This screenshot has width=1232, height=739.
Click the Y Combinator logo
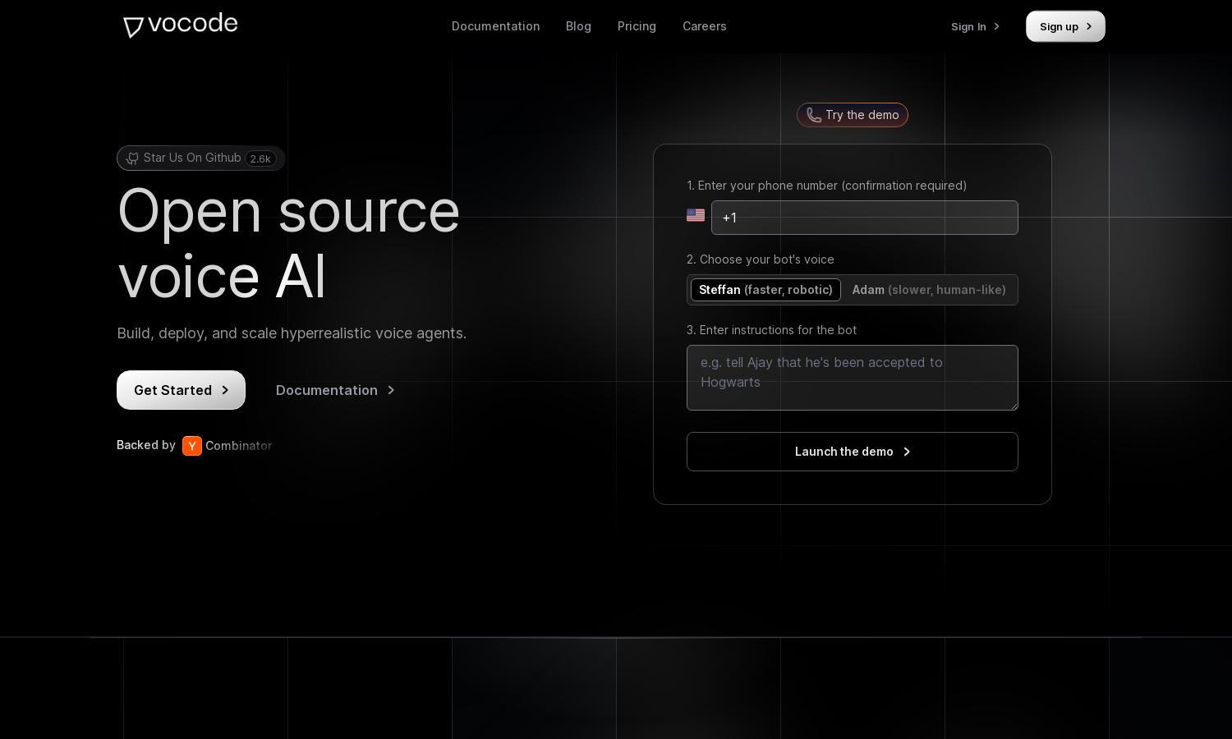point(192,446)
